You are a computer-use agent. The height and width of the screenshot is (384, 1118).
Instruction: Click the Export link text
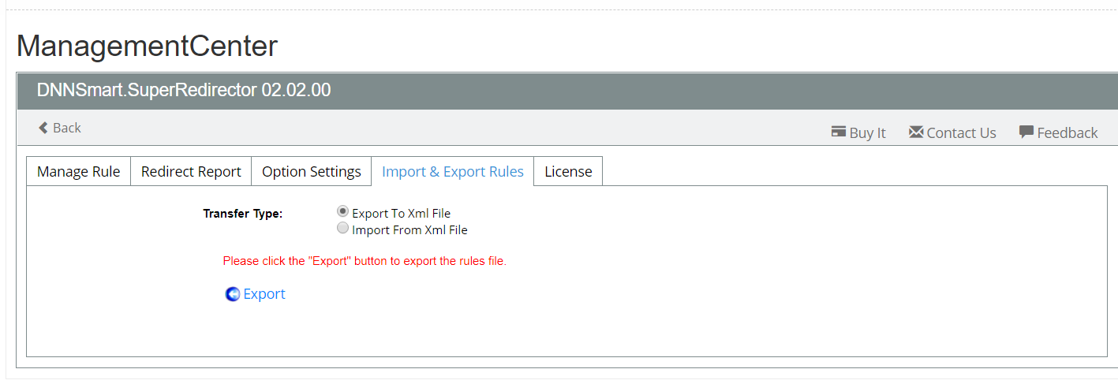click(x=264, y=294)
